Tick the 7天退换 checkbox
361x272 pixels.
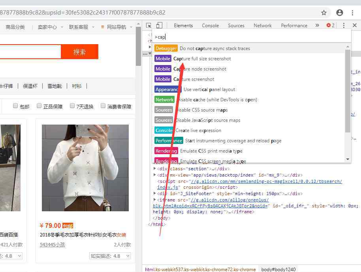pyautogui.click(x=72, y=106)
